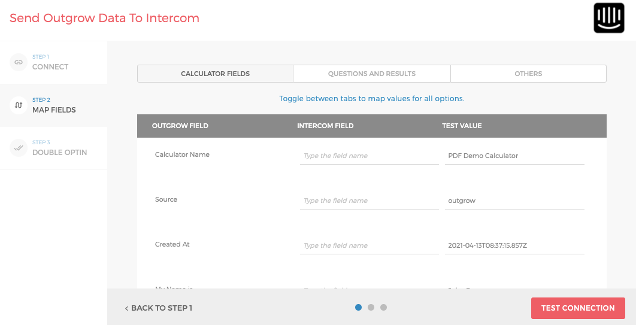Click test value '2021-04-13T08:37:15.857Z'

click(514, 246)
